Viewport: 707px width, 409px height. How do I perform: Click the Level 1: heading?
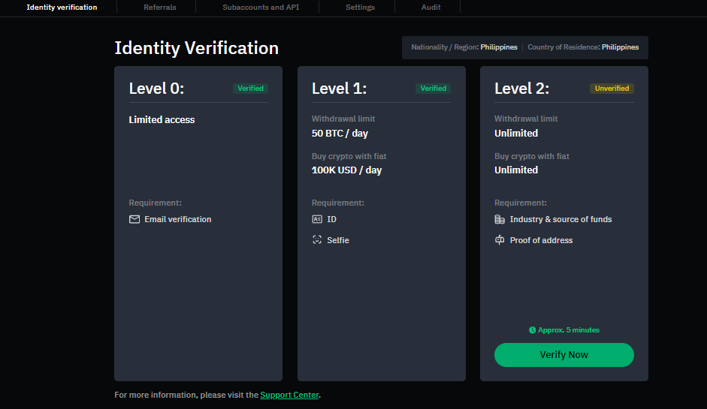click(339, 89)
